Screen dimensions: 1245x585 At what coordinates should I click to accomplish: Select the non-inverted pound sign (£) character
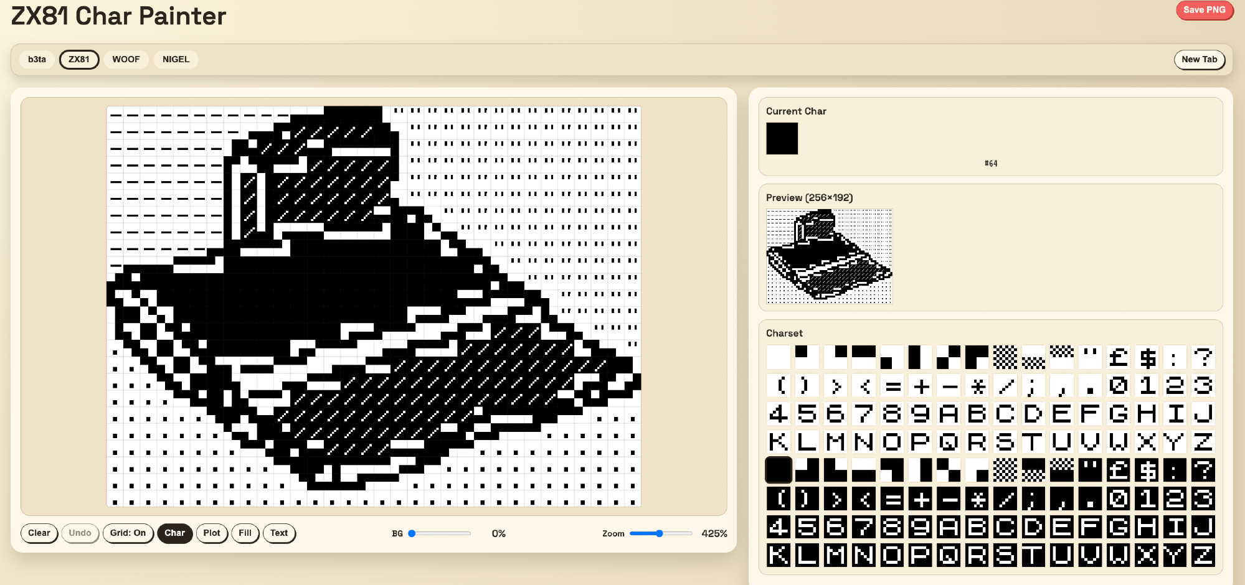(1119, 358)
